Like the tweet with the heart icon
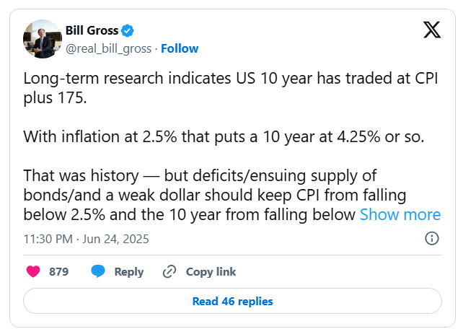 click(33, 272)
